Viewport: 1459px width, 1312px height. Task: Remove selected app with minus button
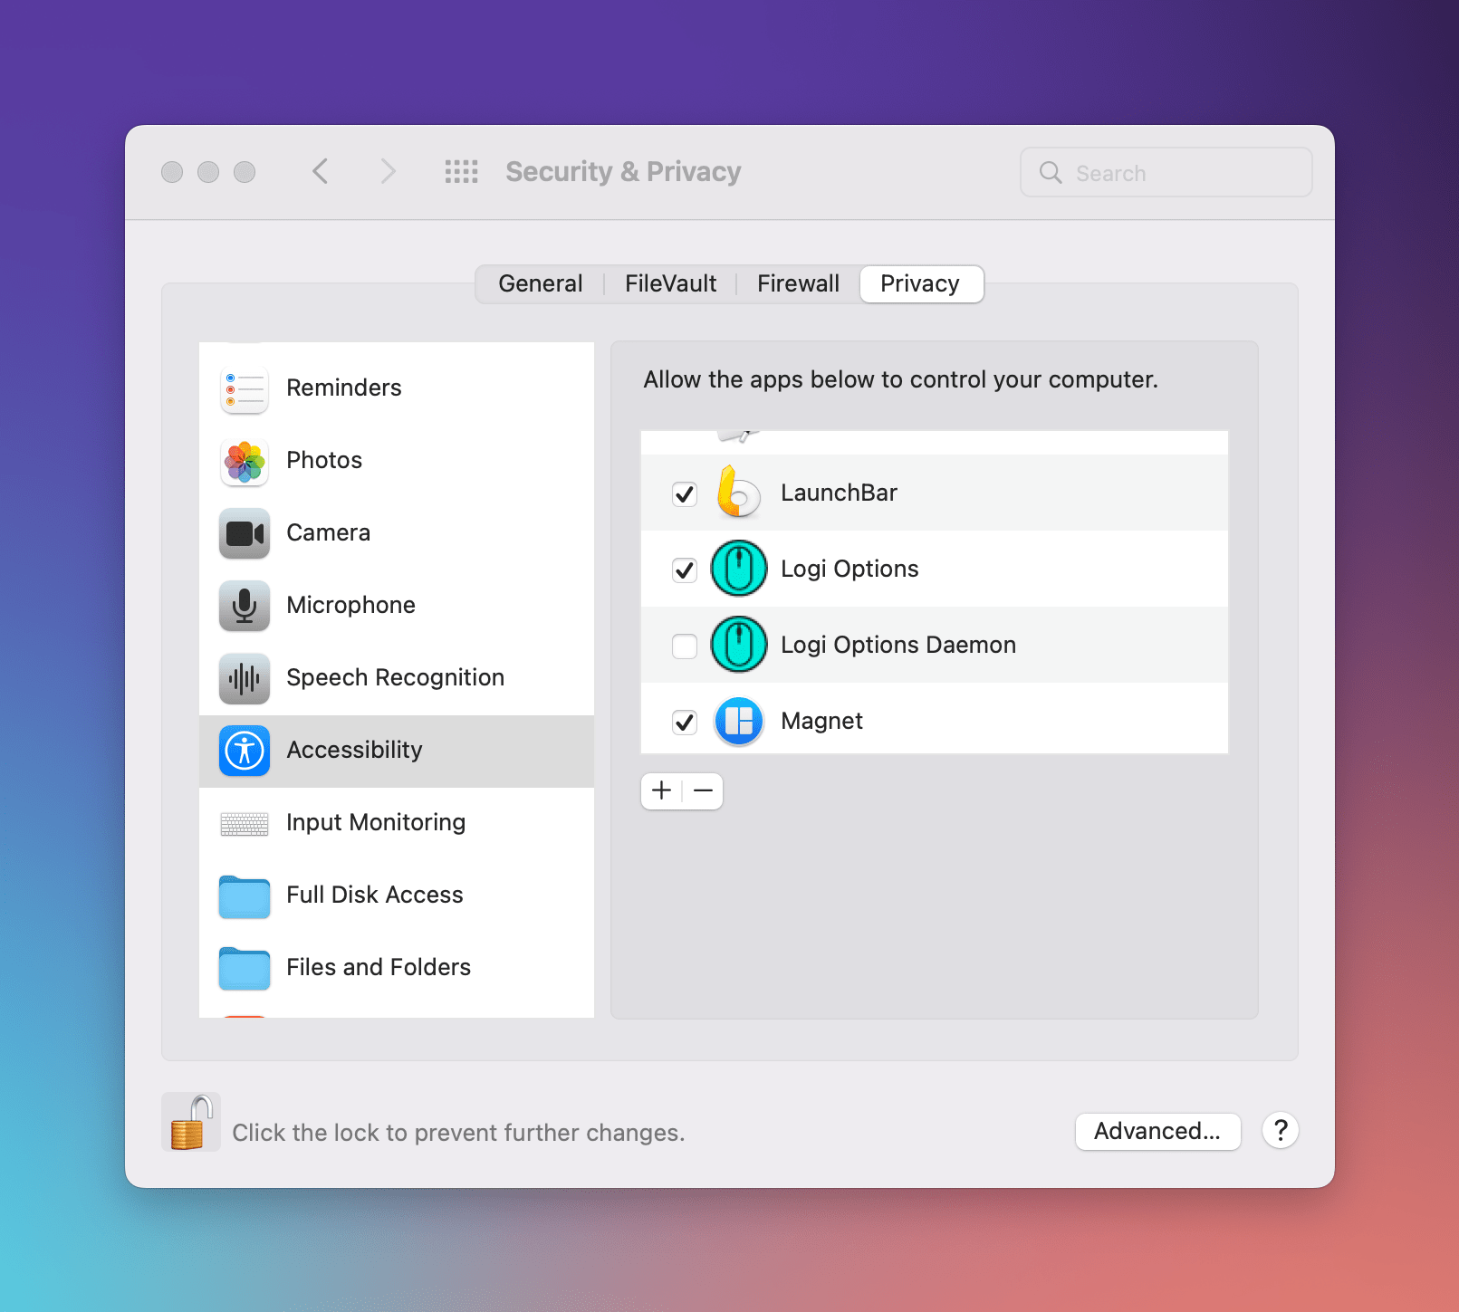tap(703, 790)
